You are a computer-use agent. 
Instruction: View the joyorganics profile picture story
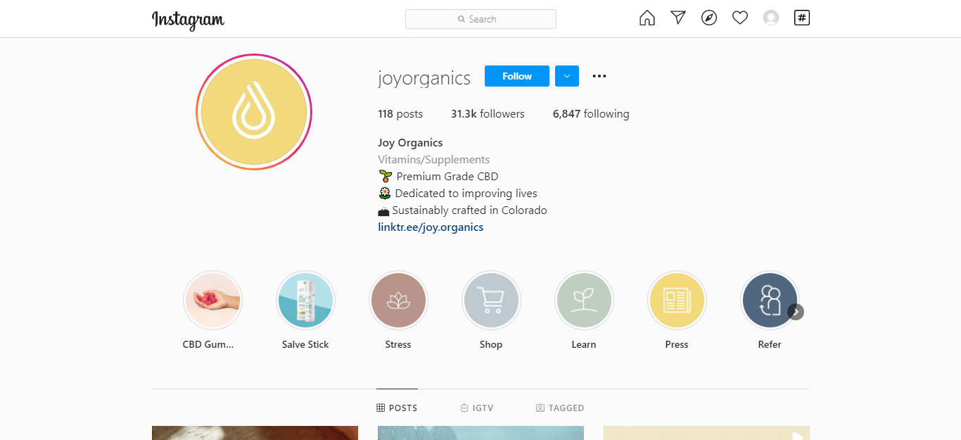point(254,113)
